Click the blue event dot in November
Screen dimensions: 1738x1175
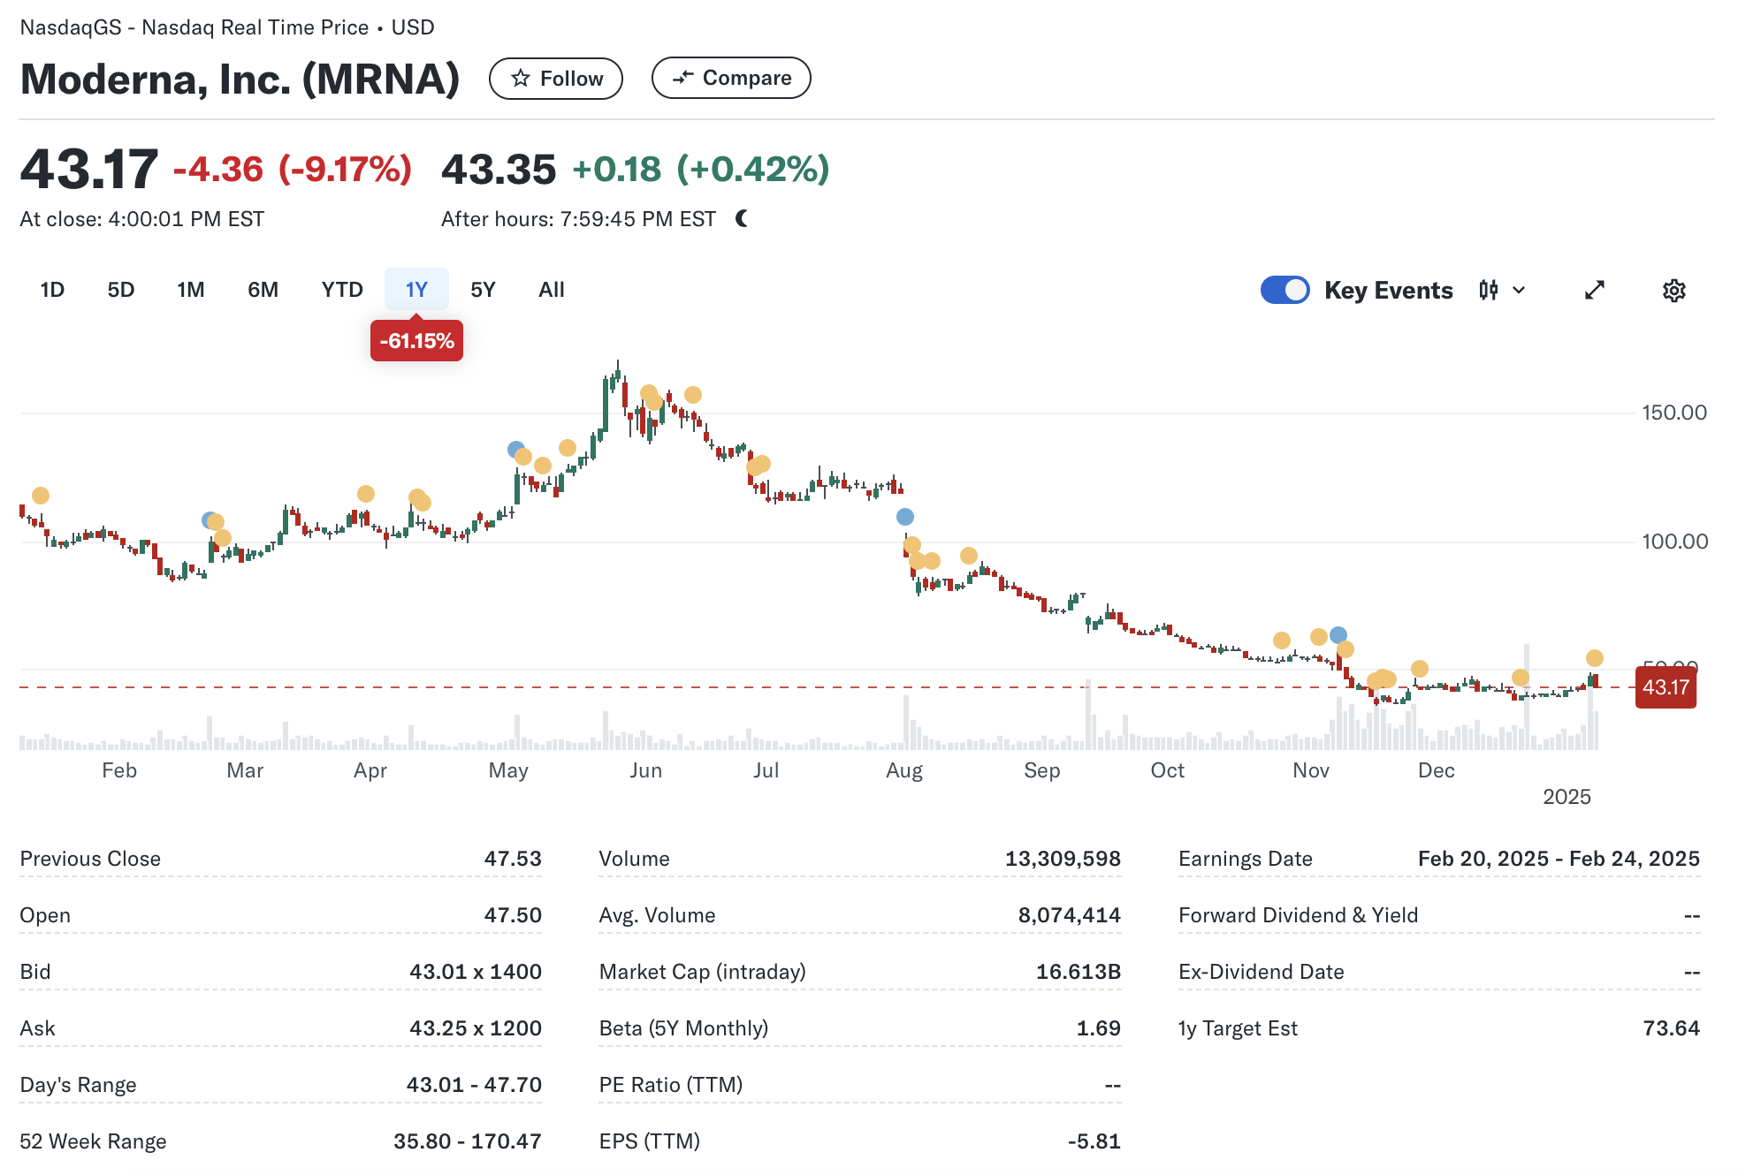click(1338, 634)
